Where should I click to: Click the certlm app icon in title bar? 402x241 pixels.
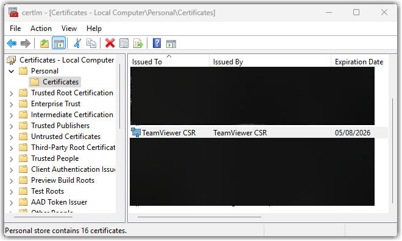click(x=13, y=12)
